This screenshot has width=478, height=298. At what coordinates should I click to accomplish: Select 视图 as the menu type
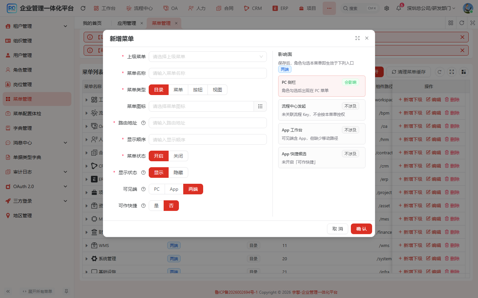pyautogui.click(x=217, y=90)
